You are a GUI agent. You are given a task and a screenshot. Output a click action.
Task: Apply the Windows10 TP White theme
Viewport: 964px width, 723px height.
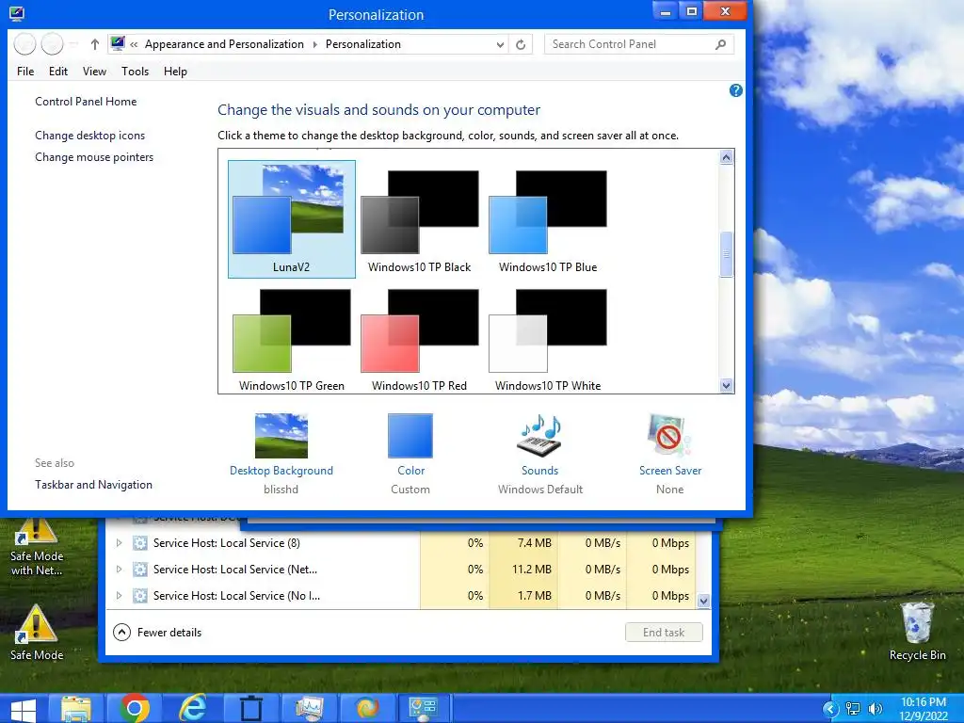pos(548,339)
